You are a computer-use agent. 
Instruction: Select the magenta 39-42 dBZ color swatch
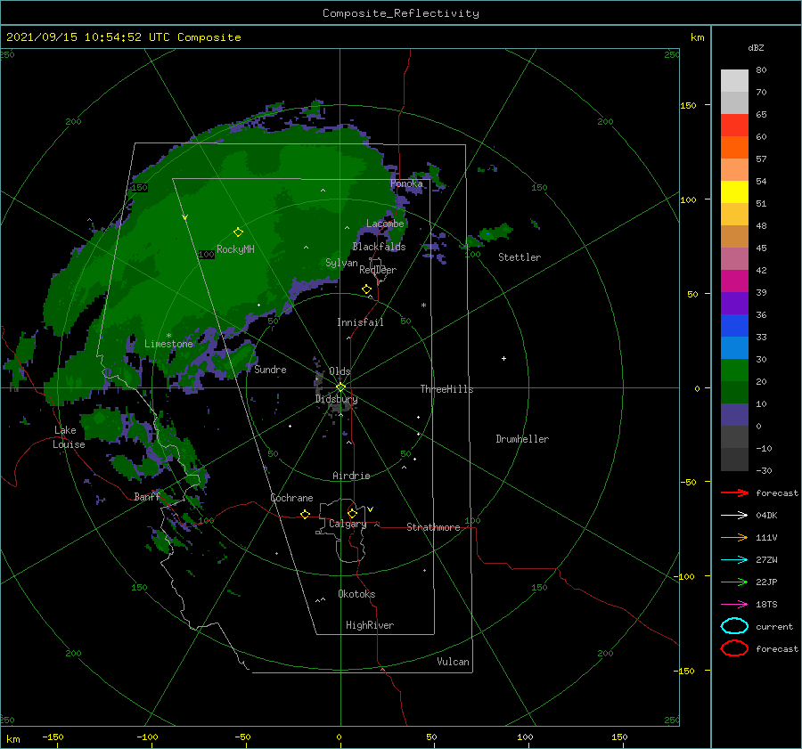[734, 281]
